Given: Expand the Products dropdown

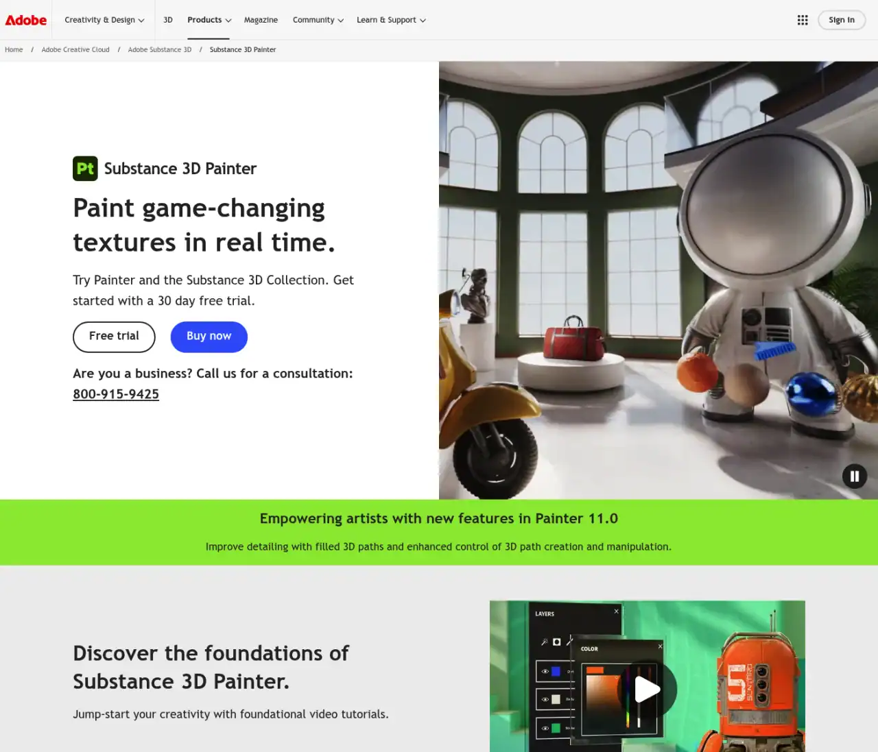Looking at the screenshot, I should point(209,20).
